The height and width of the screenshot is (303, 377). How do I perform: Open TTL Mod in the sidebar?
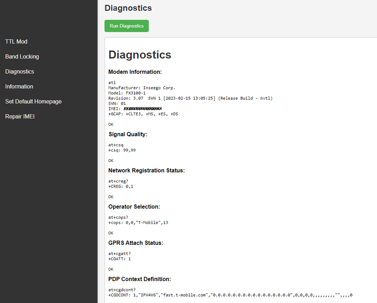coord(16,42)
